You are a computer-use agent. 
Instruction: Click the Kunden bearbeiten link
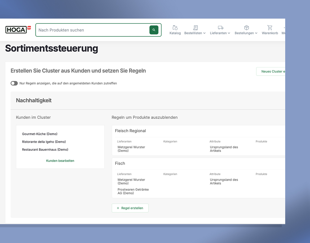(x=60, y=161)
